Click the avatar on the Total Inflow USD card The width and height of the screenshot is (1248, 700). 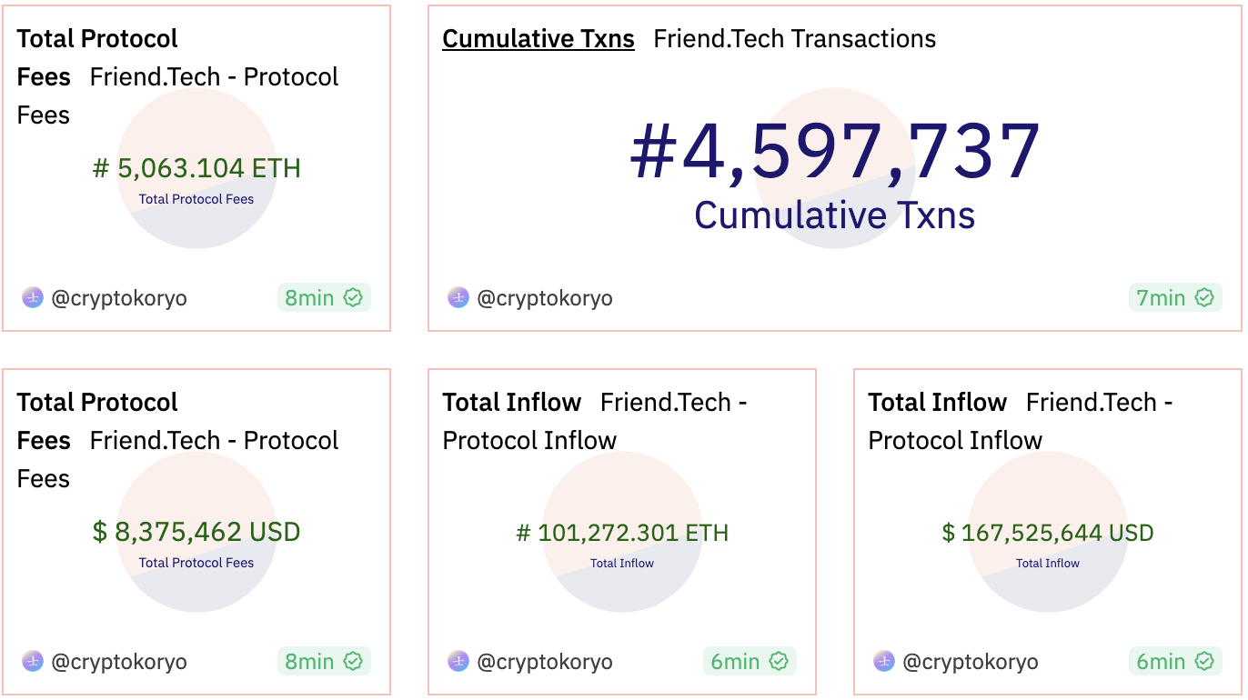click(x=882, y=662)
